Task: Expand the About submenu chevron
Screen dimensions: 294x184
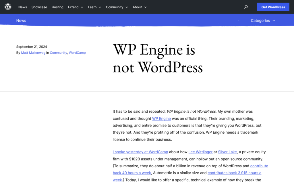Action: [145, 7]
